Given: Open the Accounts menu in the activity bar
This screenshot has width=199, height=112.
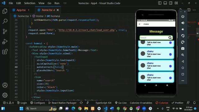Looking at the screenshot, I should 5,85.
